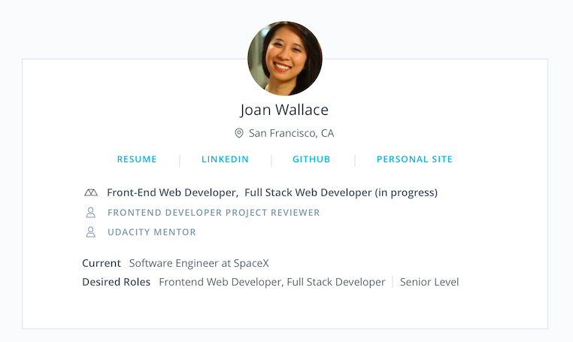The image size is (573, 342).
Task: Open the RESUME link
Action: 137,159
